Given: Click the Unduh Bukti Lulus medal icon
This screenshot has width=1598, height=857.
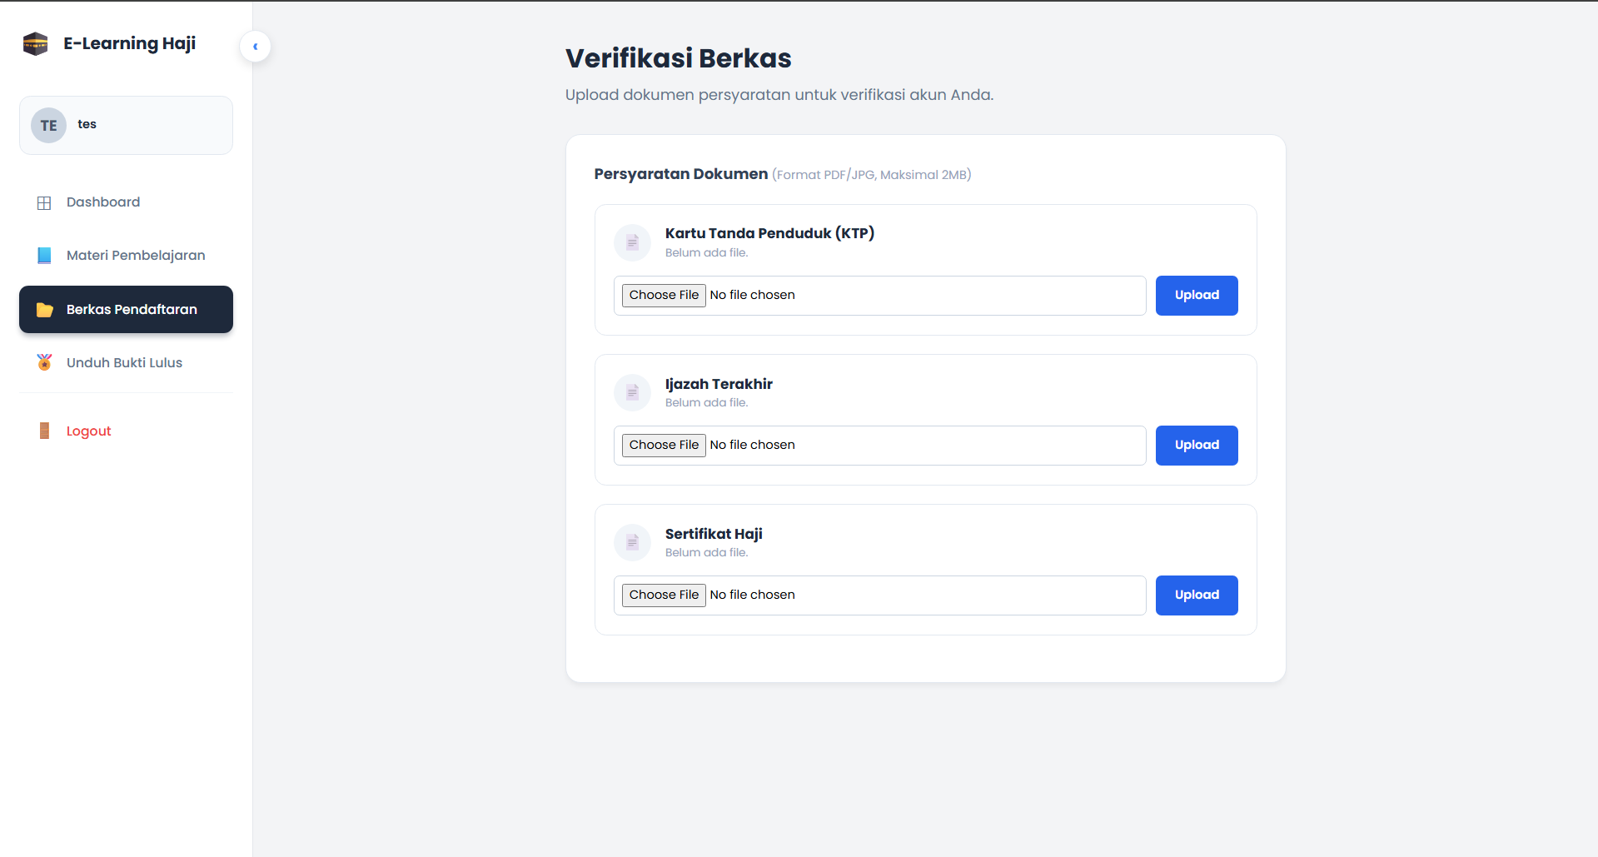Looking at the screenshot, I should click(45, 362).
